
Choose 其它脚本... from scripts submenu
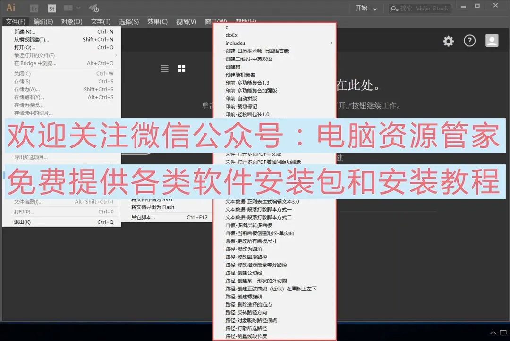pyautogui.click(x=170, y=217)
